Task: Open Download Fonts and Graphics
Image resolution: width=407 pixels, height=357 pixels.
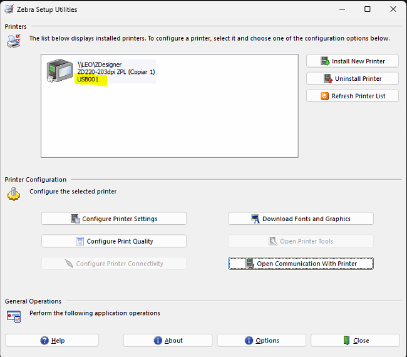Action: (301, 219)
